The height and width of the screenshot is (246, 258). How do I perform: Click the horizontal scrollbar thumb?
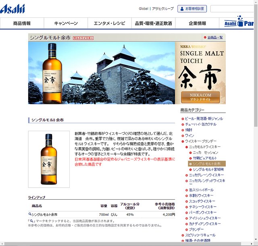click(123, 244)
